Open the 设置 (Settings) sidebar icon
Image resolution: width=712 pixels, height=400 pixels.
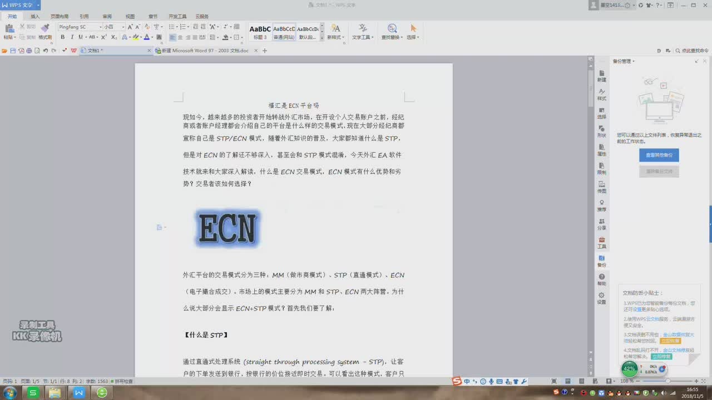pos(601,298)
